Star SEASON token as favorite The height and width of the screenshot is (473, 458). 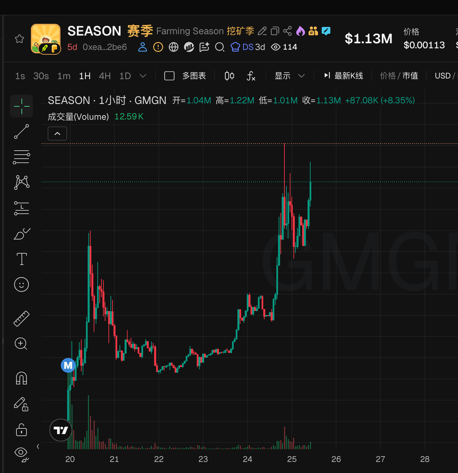pos(19,39)
